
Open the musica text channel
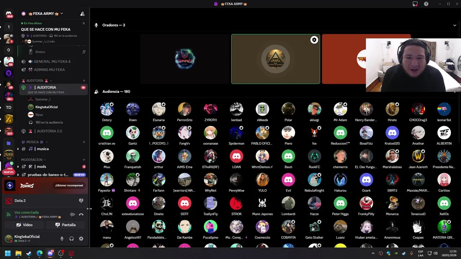(x=53, y=149)
